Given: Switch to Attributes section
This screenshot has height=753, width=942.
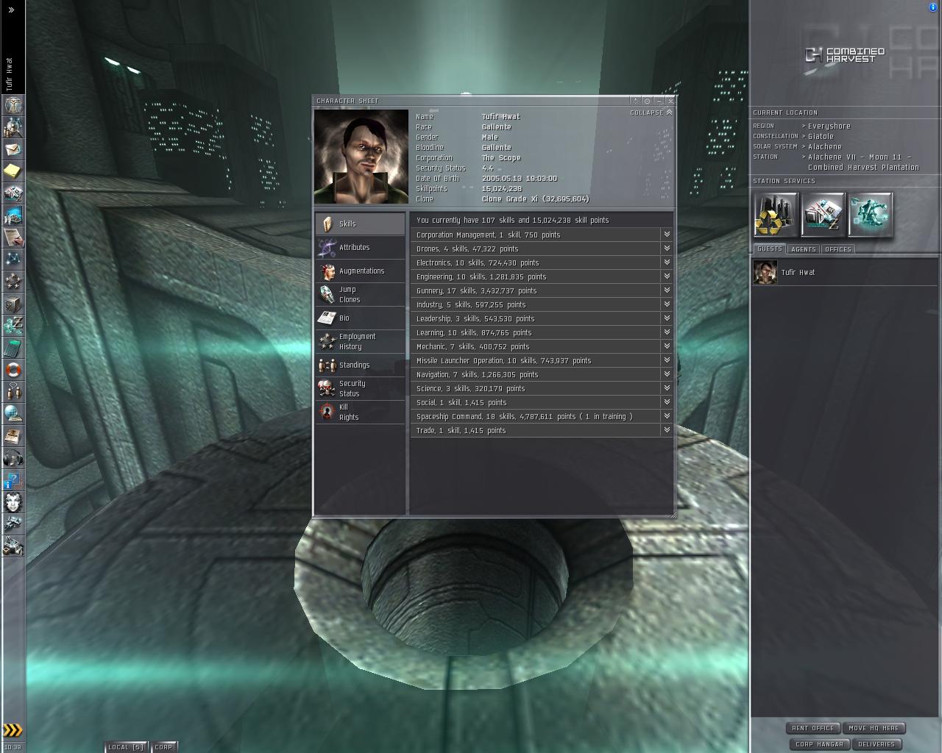Looking at the screenshot, I should (360, 247).
